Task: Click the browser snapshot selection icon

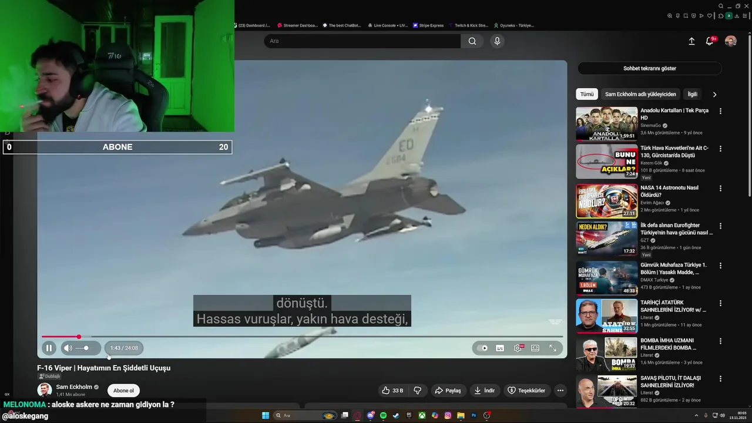Action: click(x=686, y=16)
